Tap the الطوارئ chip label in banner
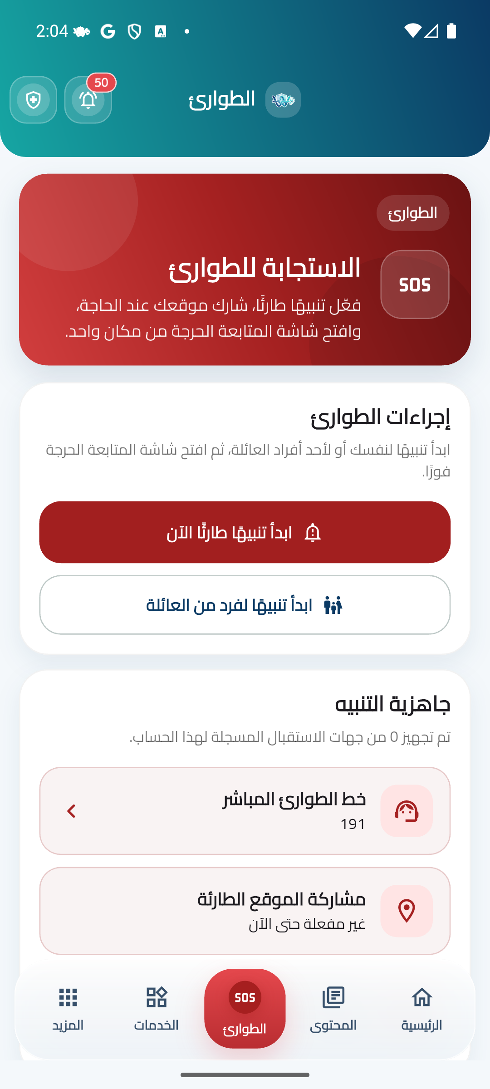The height and width of the screenshot is (1089, 490). point(412,213)
